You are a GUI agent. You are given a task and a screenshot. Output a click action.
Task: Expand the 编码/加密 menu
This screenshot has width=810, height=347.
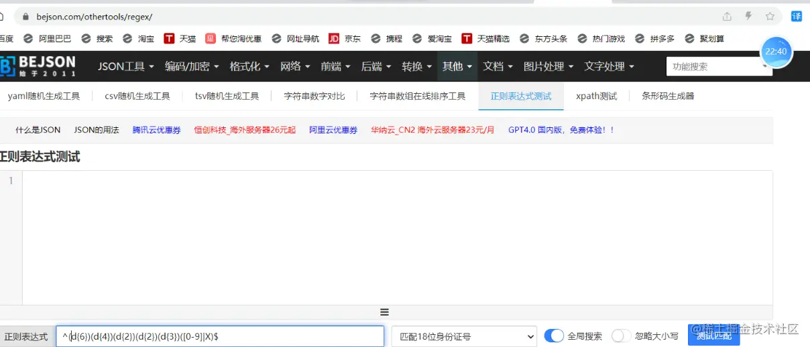192,66
